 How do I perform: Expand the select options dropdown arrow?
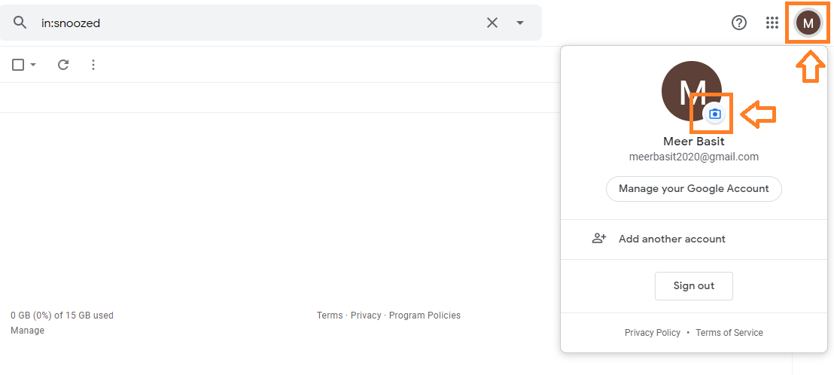pos(33,65)
